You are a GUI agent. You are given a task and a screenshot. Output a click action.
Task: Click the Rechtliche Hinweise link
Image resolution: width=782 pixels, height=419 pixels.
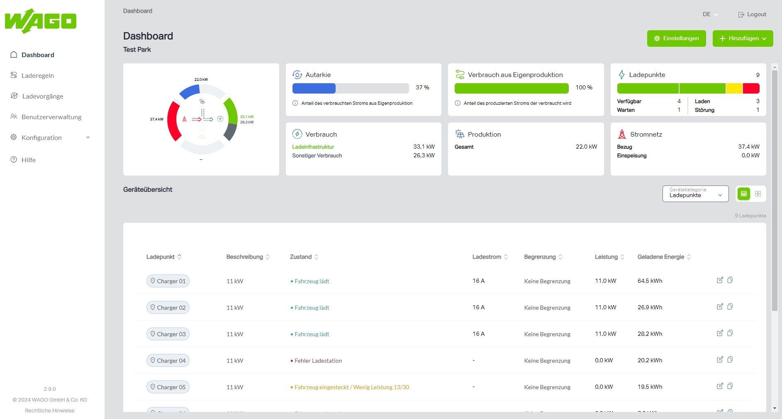50,410
